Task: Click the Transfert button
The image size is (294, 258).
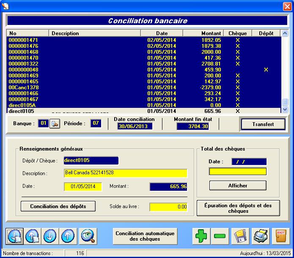Action: pos(263,124)
